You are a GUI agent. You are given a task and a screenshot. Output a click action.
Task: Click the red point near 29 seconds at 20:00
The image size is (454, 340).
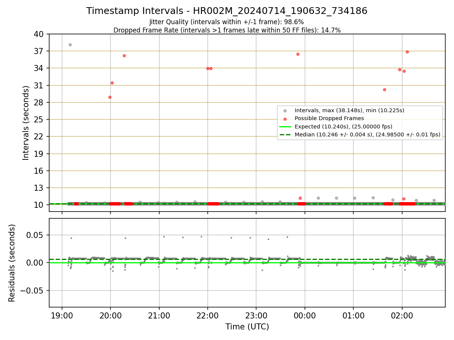[110, 97]
